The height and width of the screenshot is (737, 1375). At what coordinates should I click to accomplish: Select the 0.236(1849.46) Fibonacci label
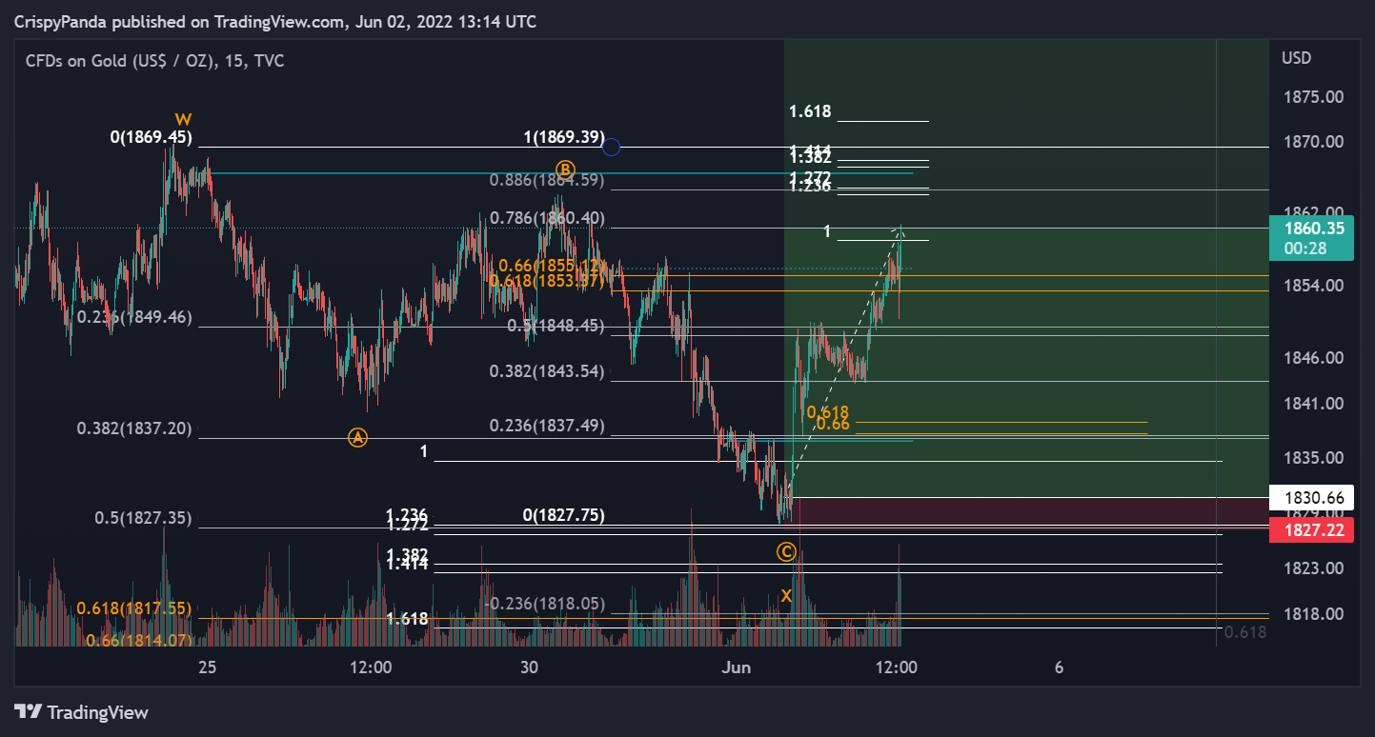pos(134,317)
